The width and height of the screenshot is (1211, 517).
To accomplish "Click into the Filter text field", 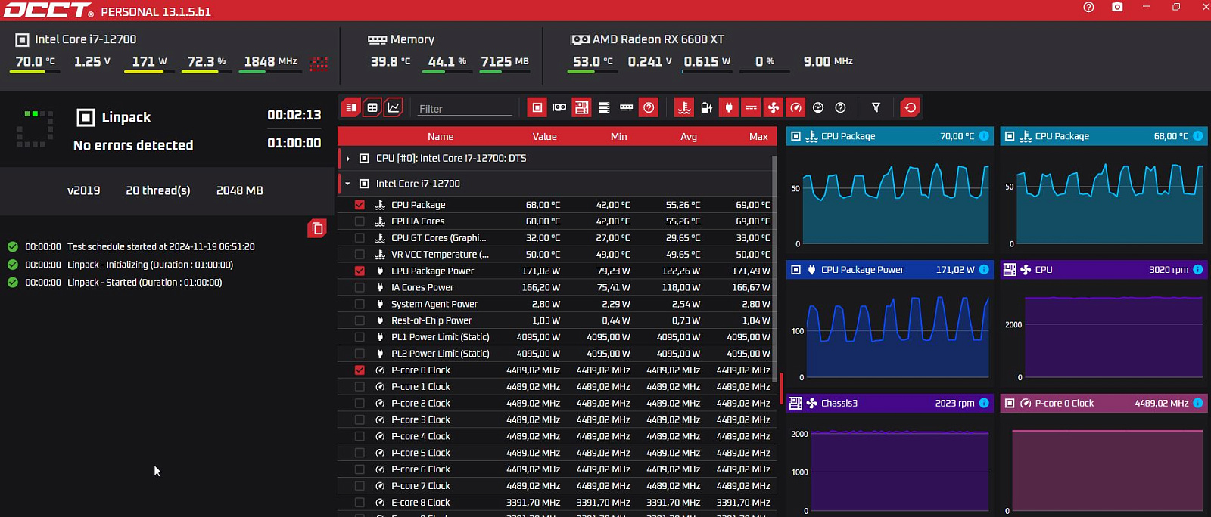I will (x=465, y=108).
